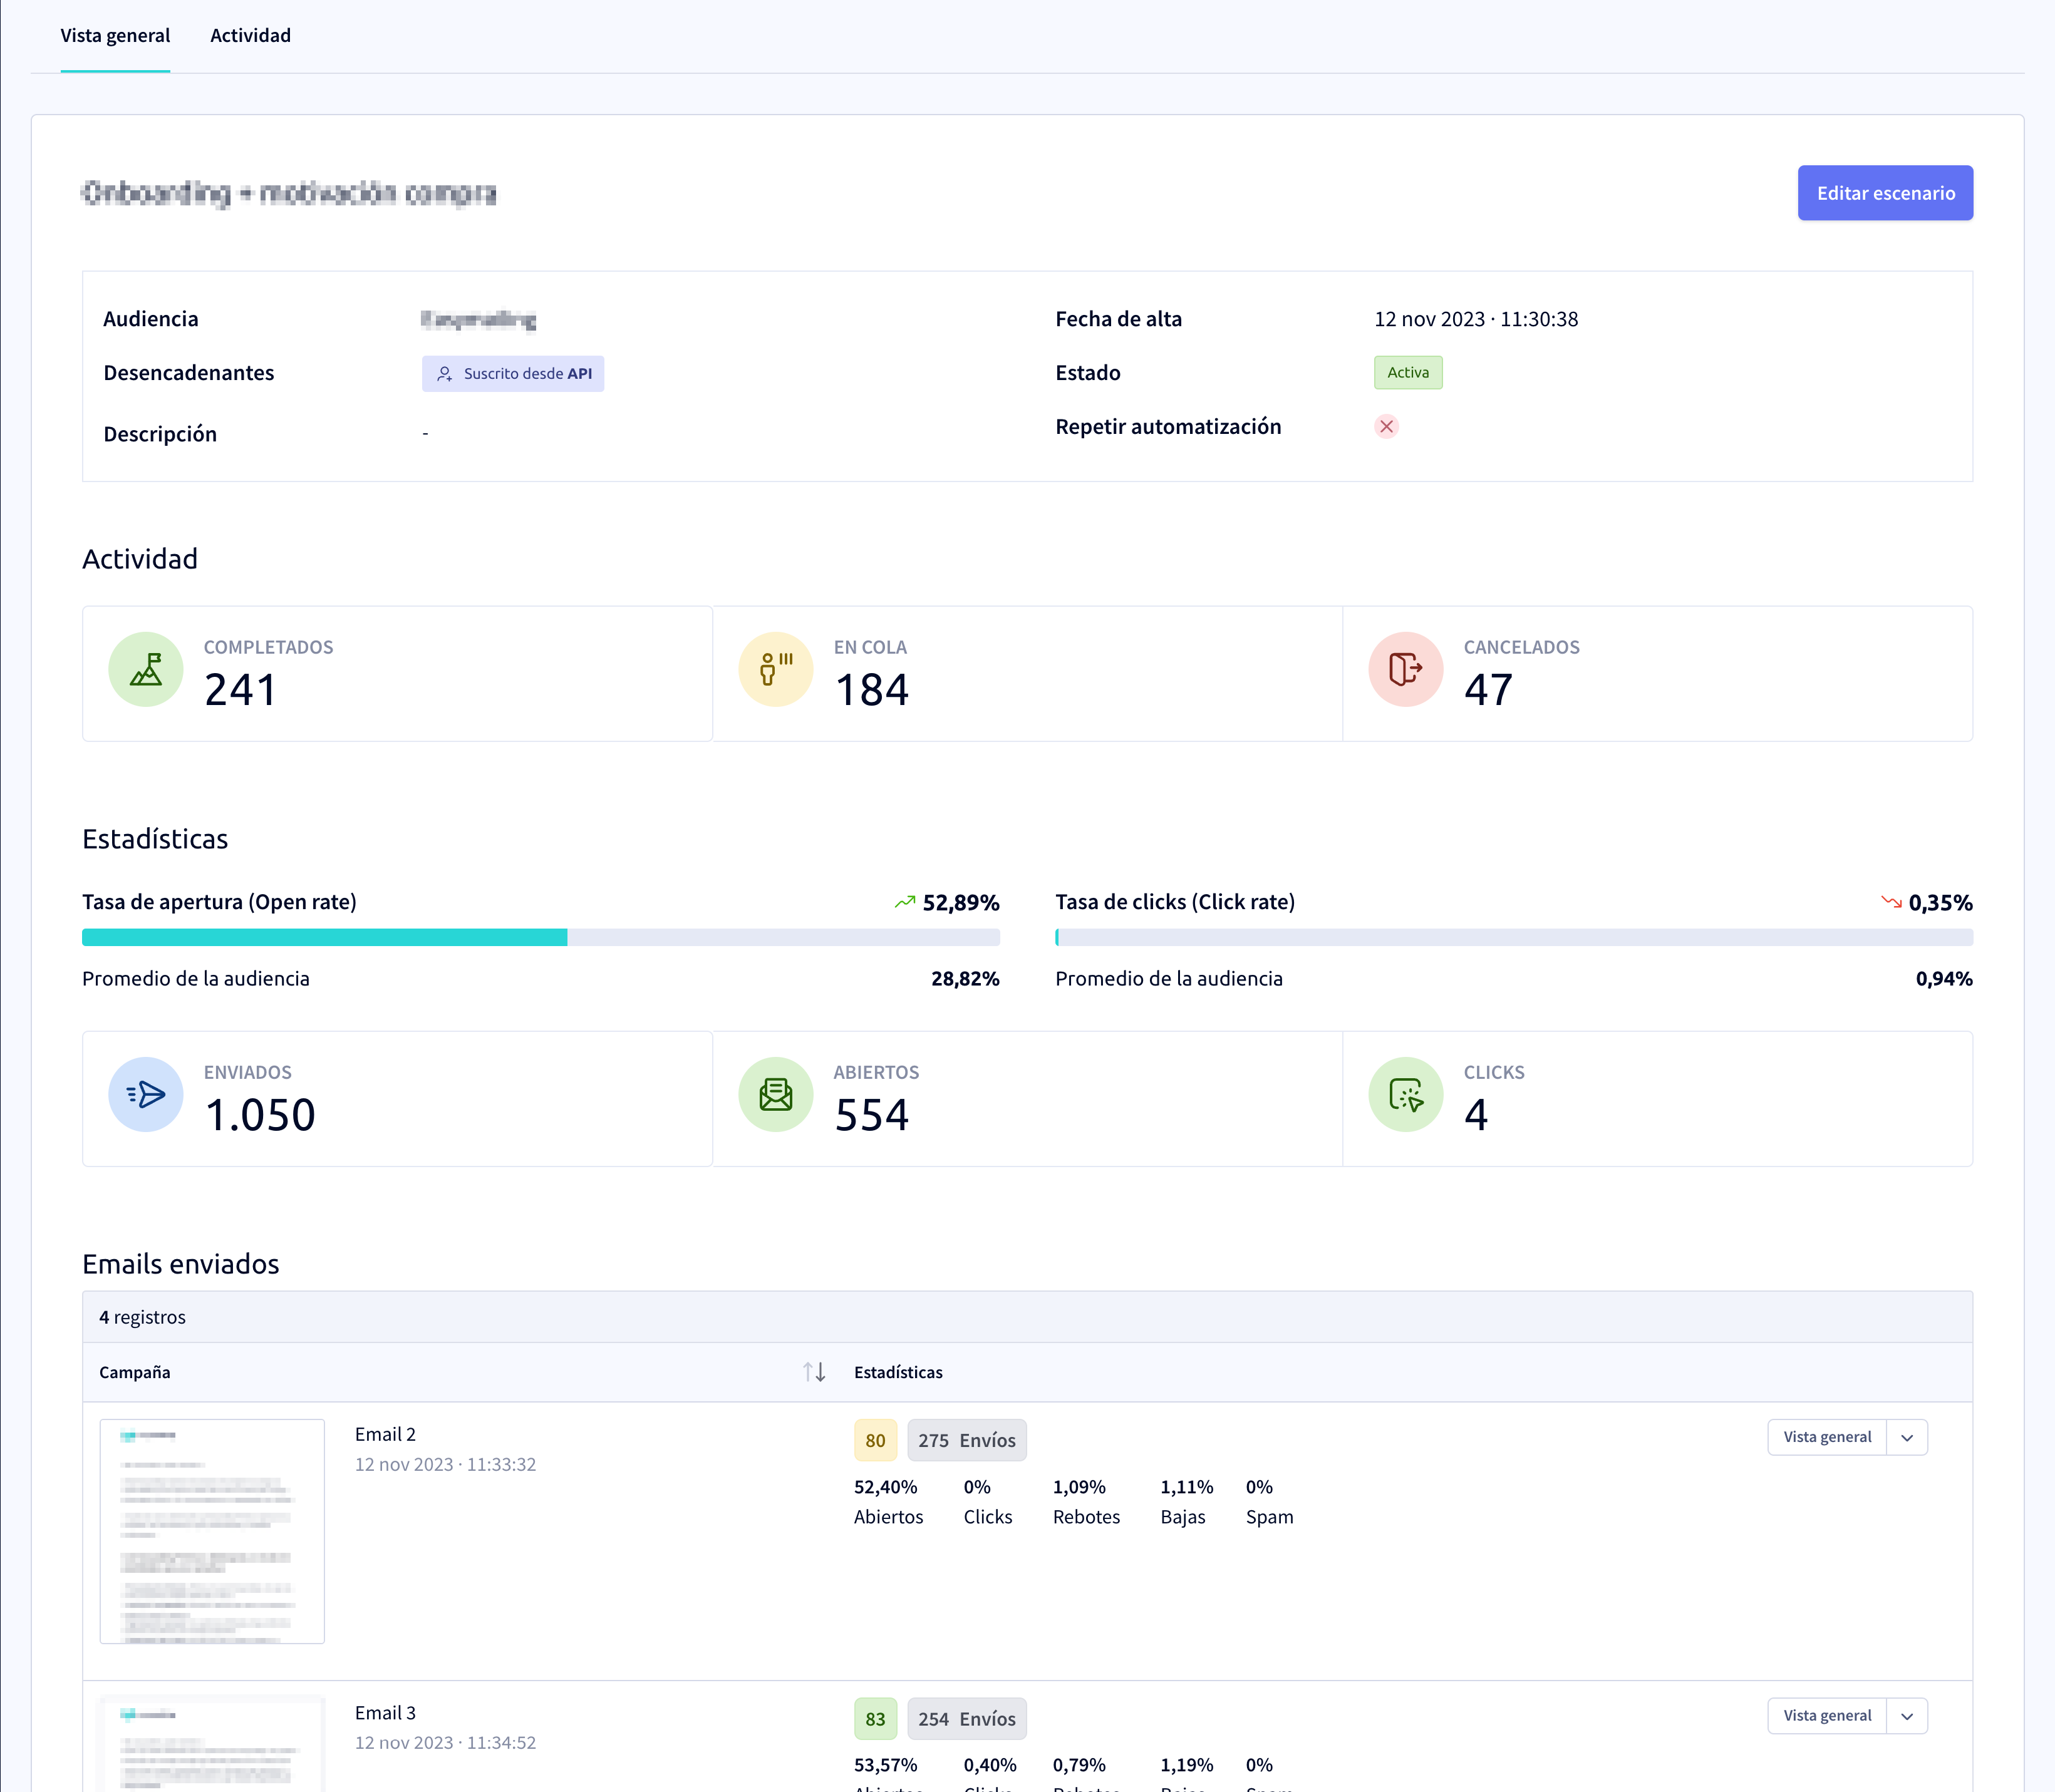The height and width of the screenshot is (1792, 2055).
Task: Click the Editar escenario button
Action: (x=1885, y=193)
